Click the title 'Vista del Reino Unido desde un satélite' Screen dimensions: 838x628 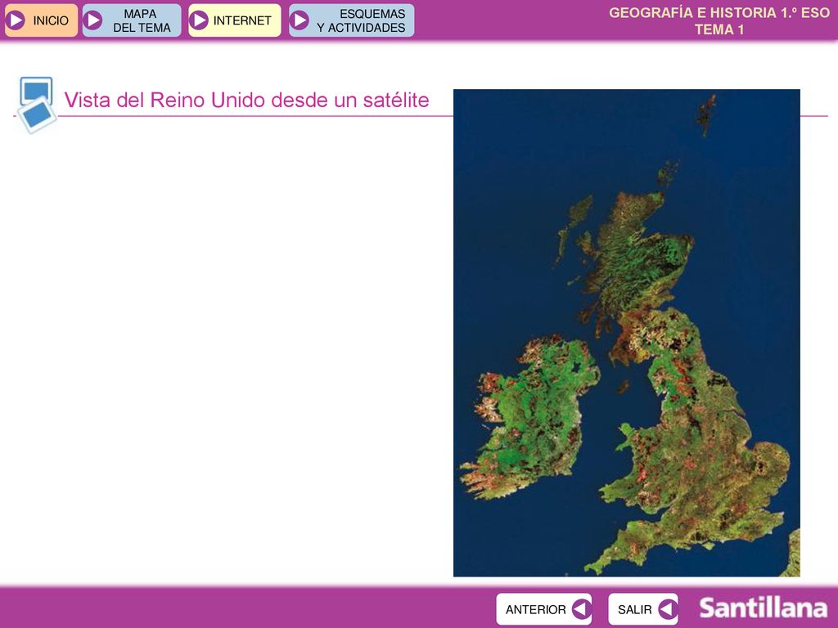246,100
